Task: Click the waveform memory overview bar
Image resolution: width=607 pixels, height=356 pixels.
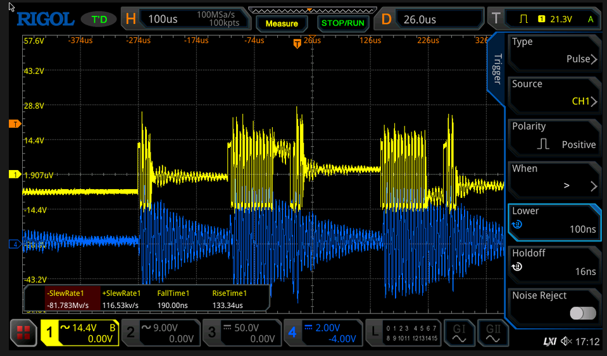Action: pos(313,11)
